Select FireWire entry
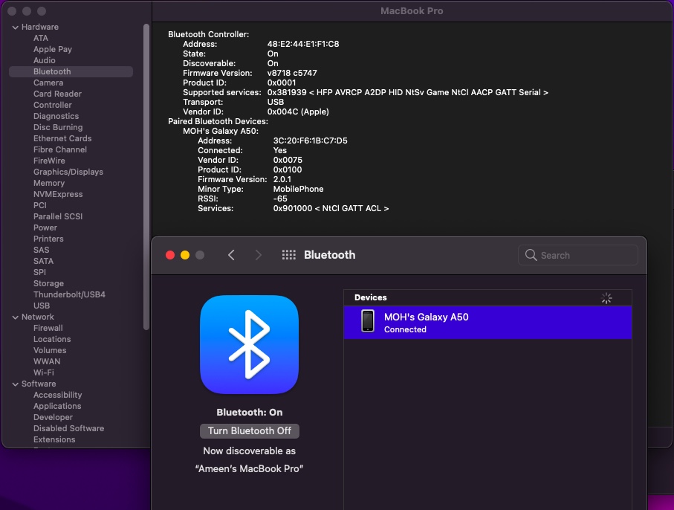Image resolution: width=674 pixels, height=510 pixels. click(50, 161)
